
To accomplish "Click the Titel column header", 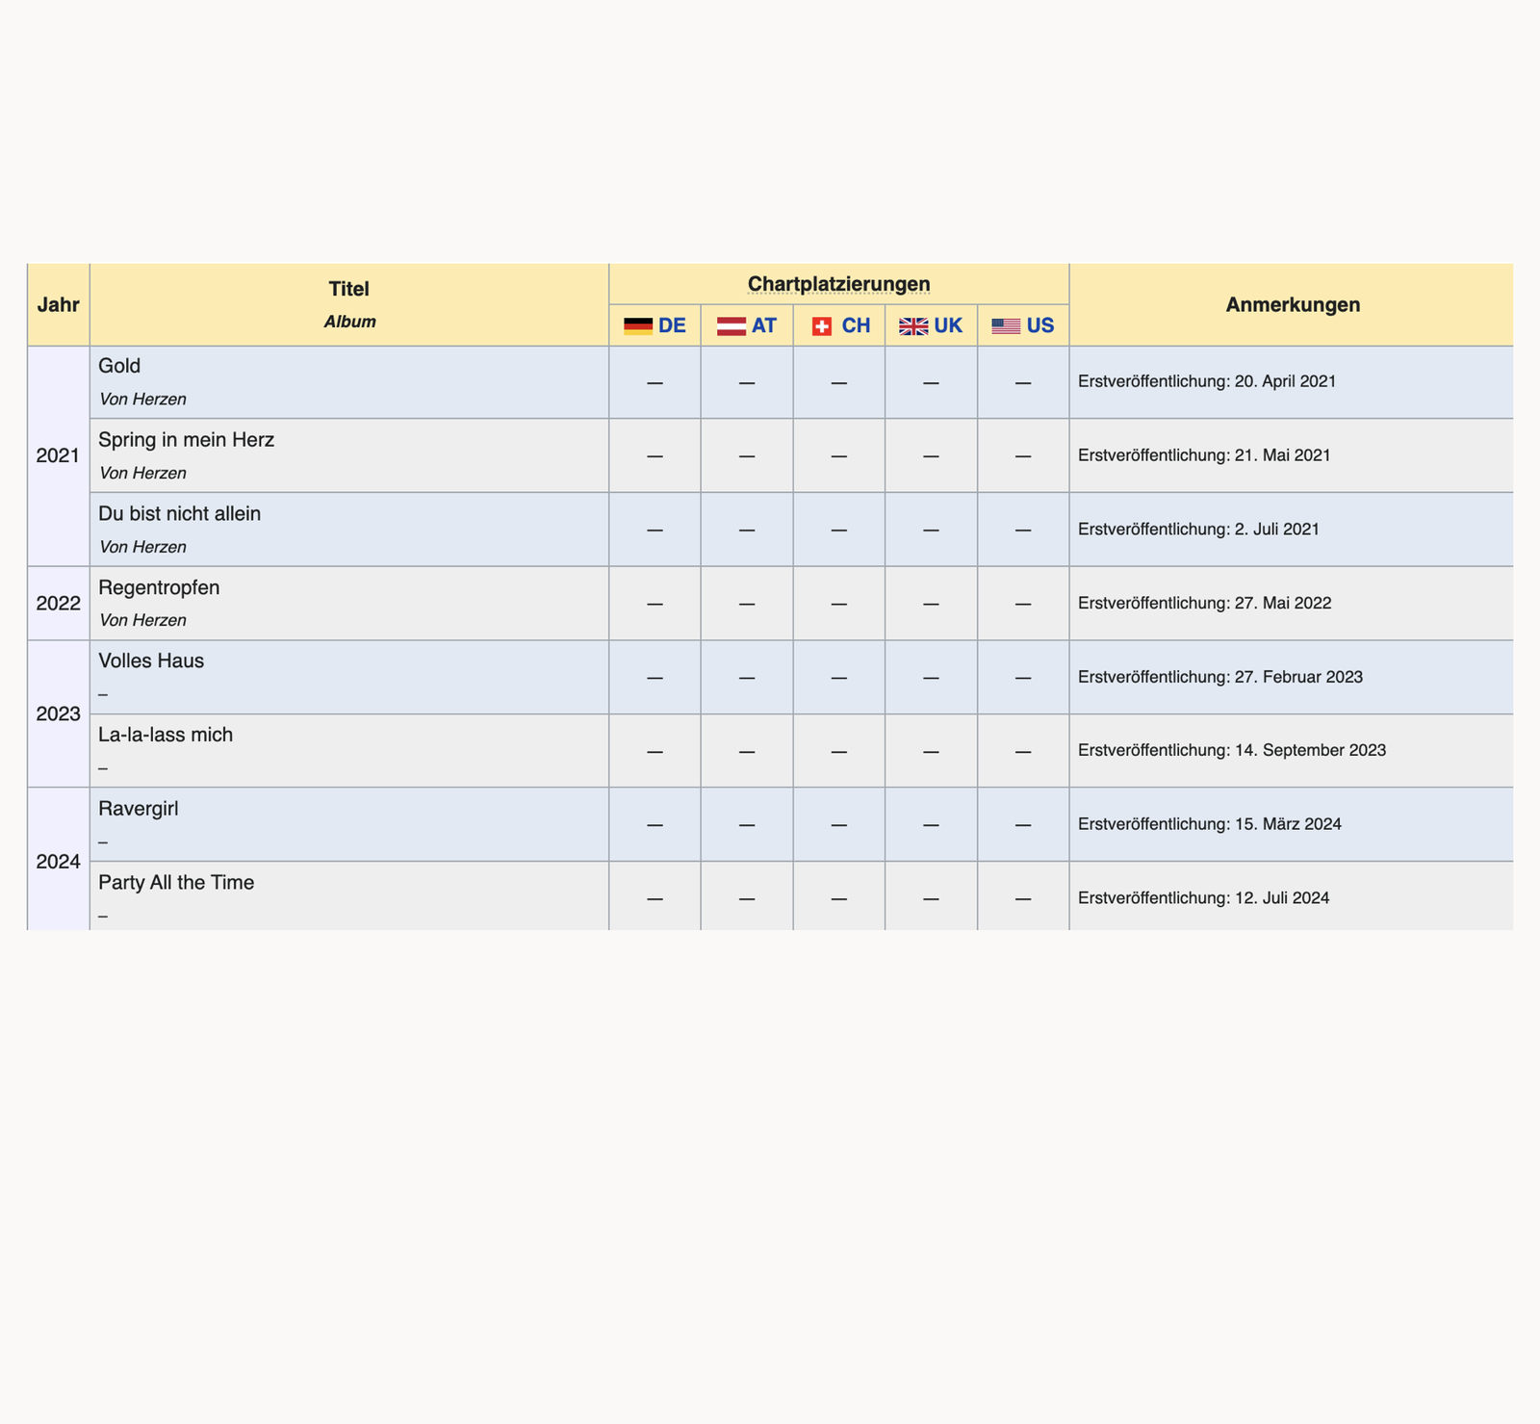I will [x=348, y=289].
